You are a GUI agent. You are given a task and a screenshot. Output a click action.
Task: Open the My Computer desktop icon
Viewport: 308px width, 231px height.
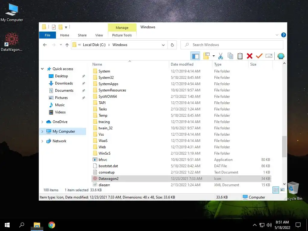[12, 13]
